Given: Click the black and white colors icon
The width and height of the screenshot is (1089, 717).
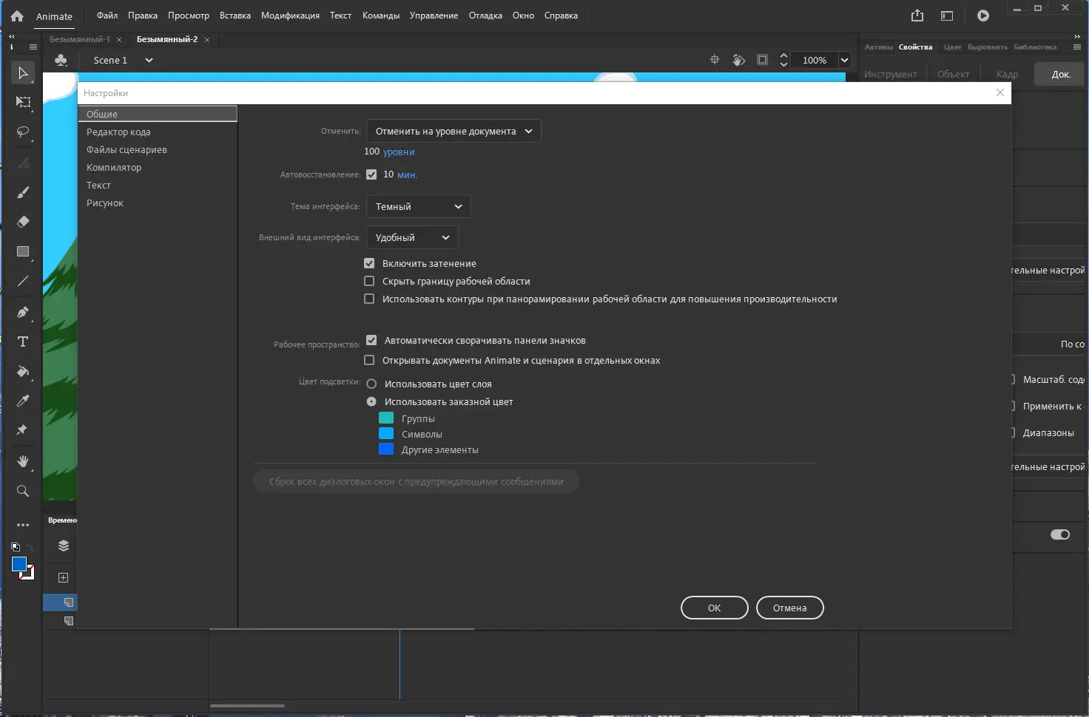Looking at the screenshot, I should pos(16,547).
